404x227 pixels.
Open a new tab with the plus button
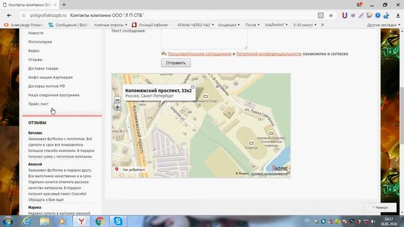(x=64, y=4)
